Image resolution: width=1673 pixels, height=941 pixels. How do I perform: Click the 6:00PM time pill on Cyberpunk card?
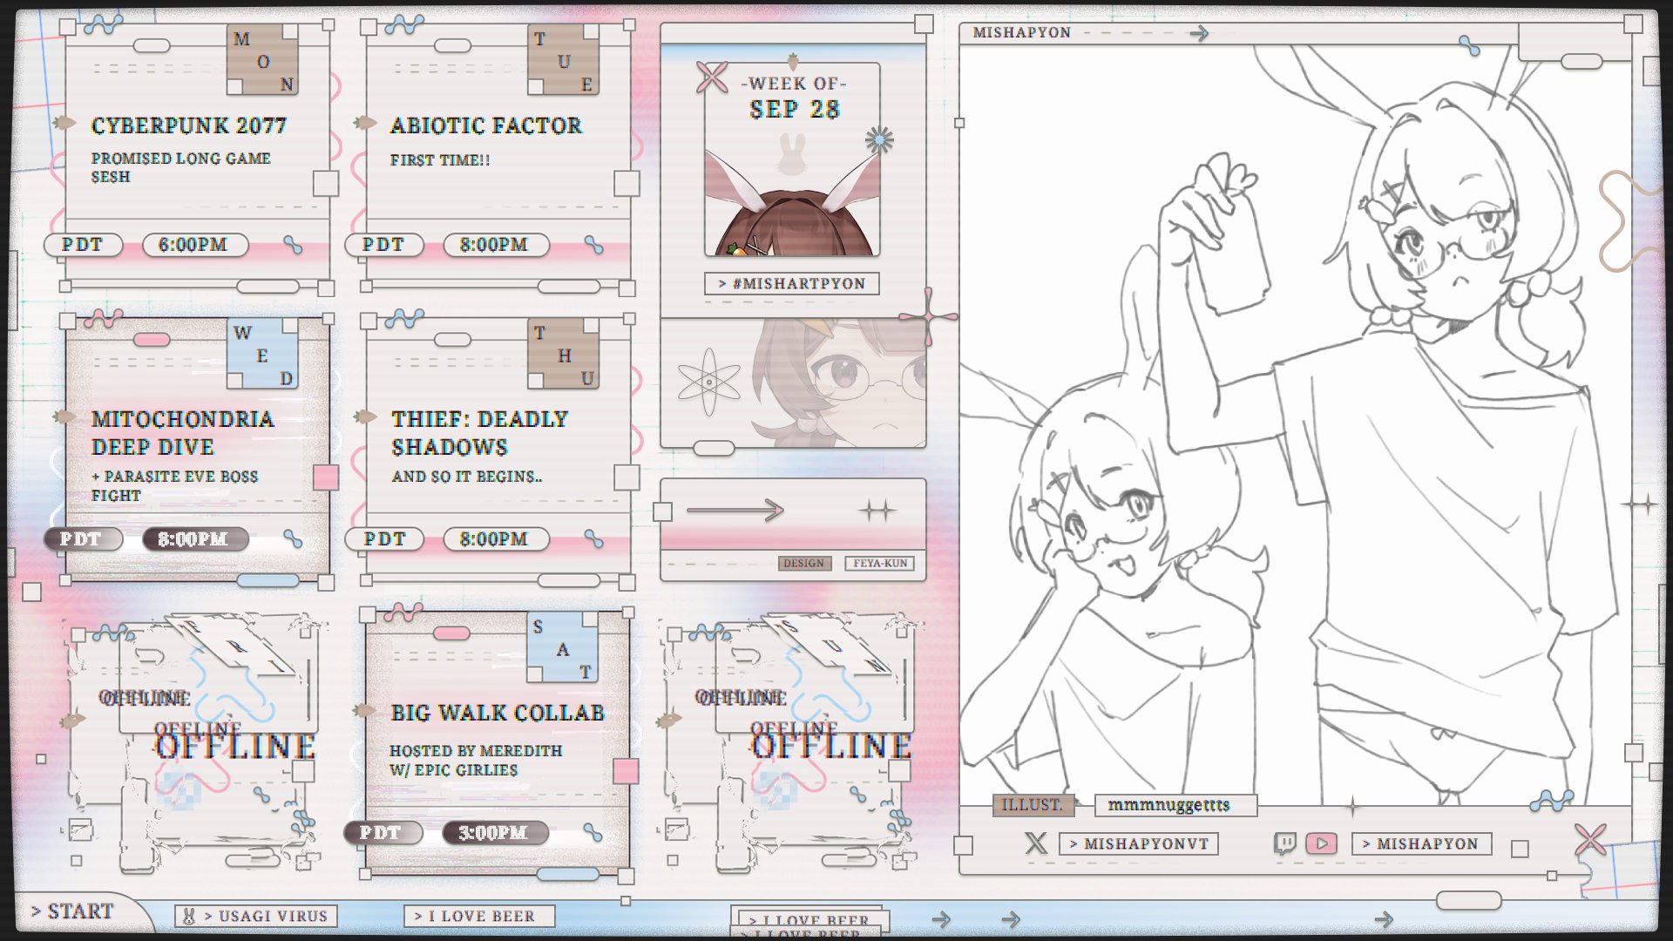193,245
